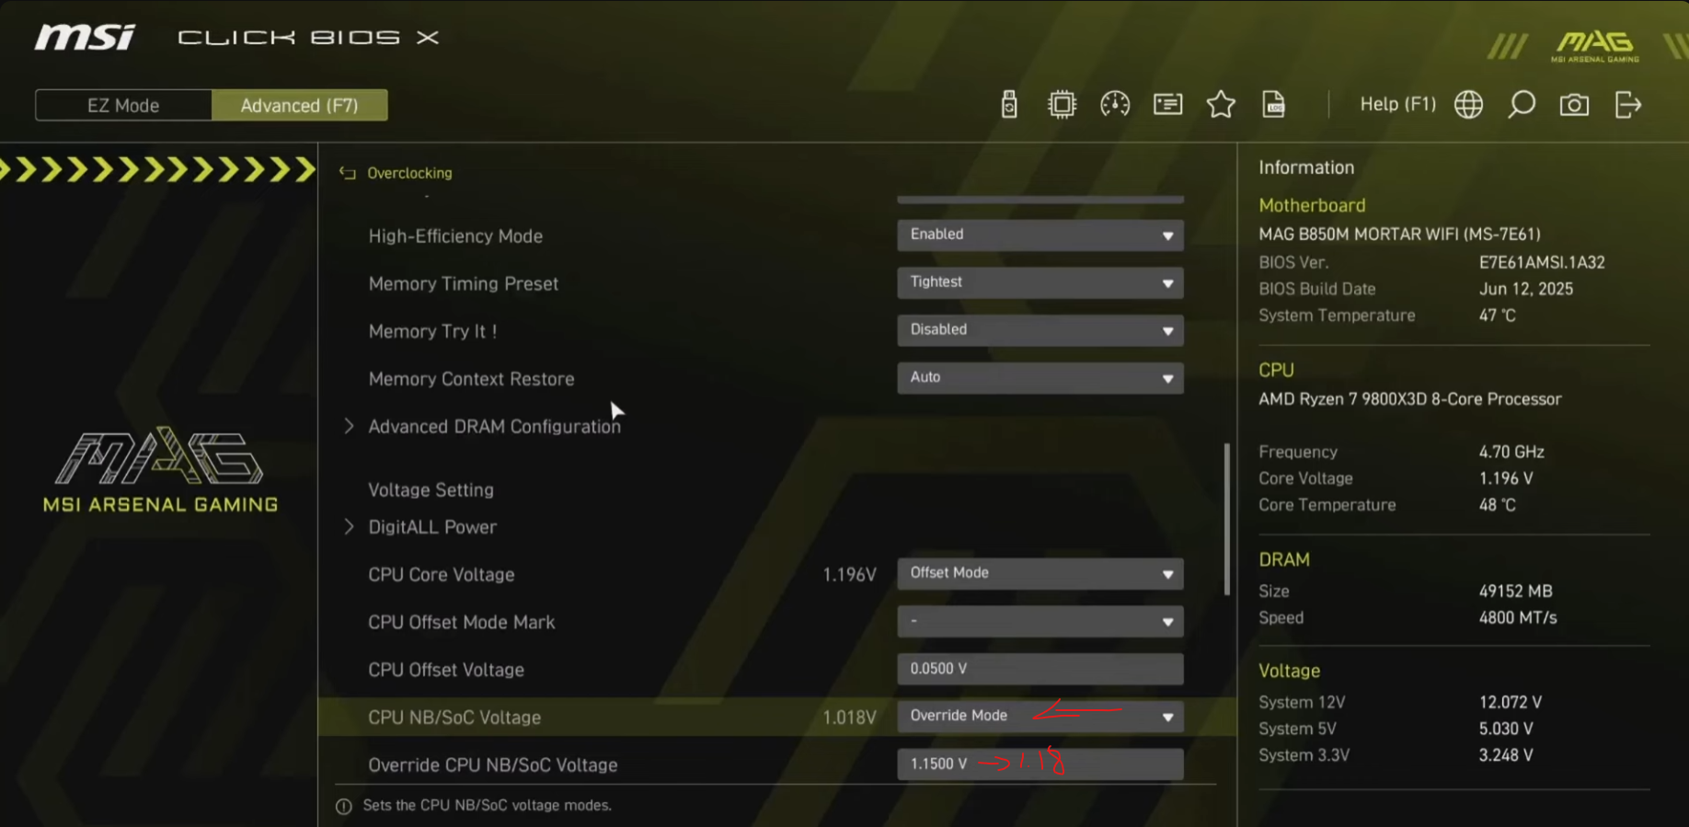Open the High-Efficiency Mode dropdown
The width and height of the screenshot is (1689, 827).
coord(1040,235)
